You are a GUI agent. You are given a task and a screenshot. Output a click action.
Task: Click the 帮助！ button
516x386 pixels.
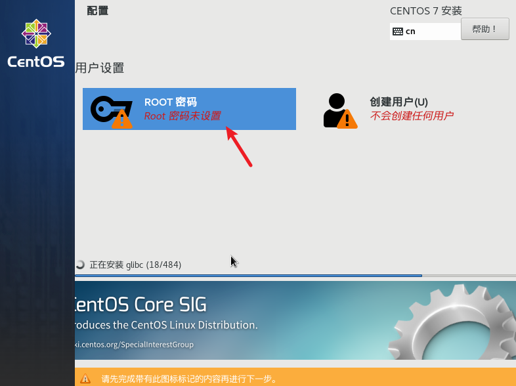tap(484, 30)
